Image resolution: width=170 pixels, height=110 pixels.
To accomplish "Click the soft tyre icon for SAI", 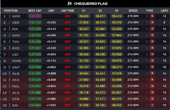I will click(152, 105).
